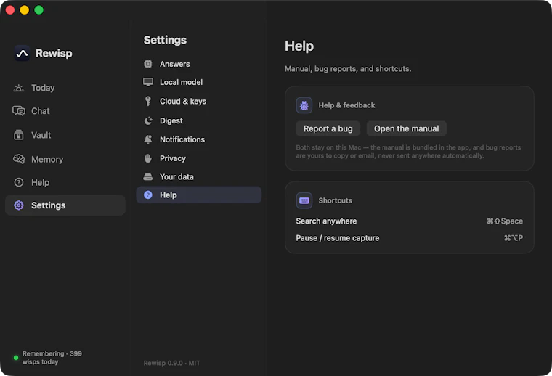
Task: Click the Answers chip icon
Action: (x=148, y=64)
